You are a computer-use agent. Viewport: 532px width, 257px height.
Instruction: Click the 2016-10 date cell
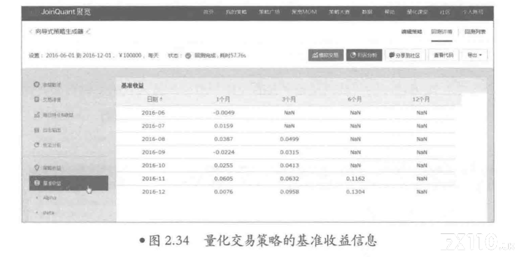[153, 166]
